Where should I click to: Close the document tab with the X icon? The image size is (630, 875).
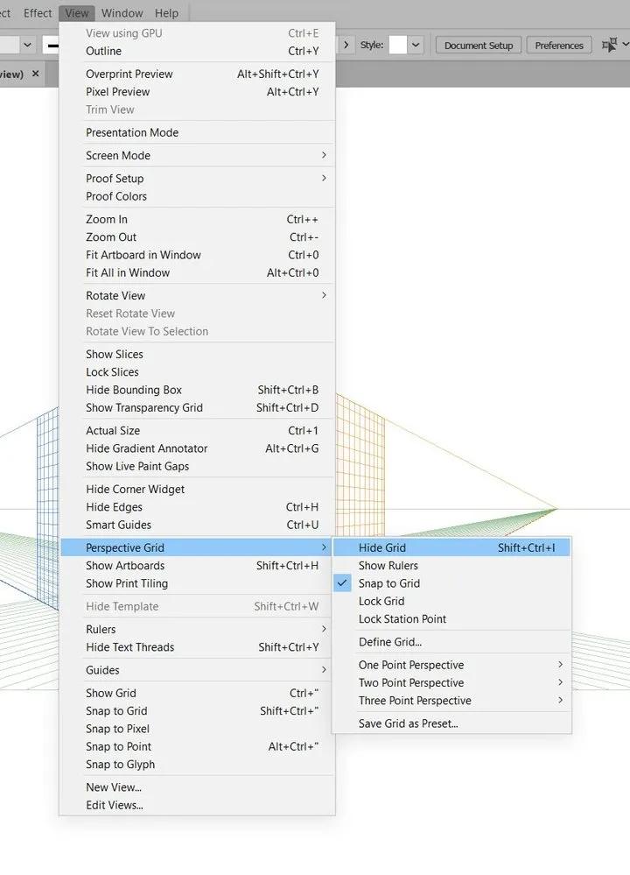(36, 73)
